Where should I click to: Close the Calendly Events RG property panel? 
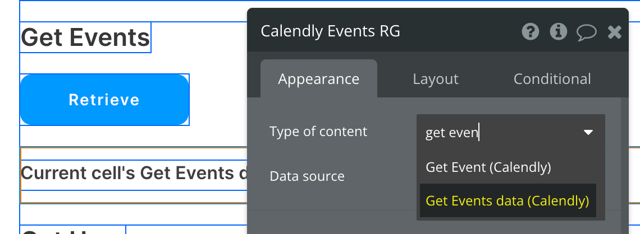(x=615, y=32)
